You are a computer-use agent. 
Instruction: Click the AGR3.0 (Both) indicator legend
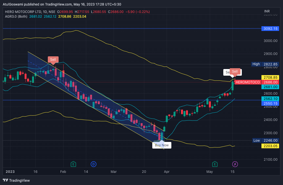16,16
